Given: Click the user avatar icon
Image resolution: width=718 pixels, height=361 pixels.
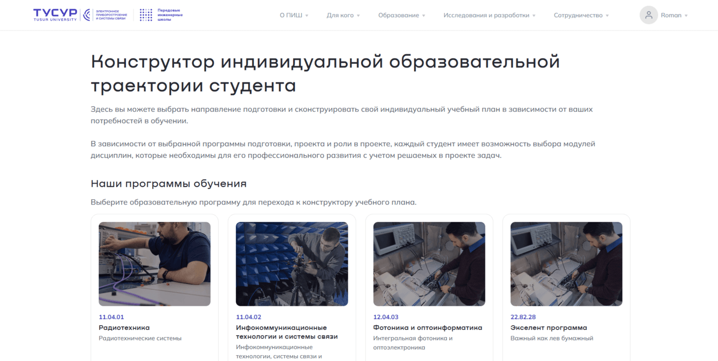Looking at the screenshot, I should (x=648, y=15).
